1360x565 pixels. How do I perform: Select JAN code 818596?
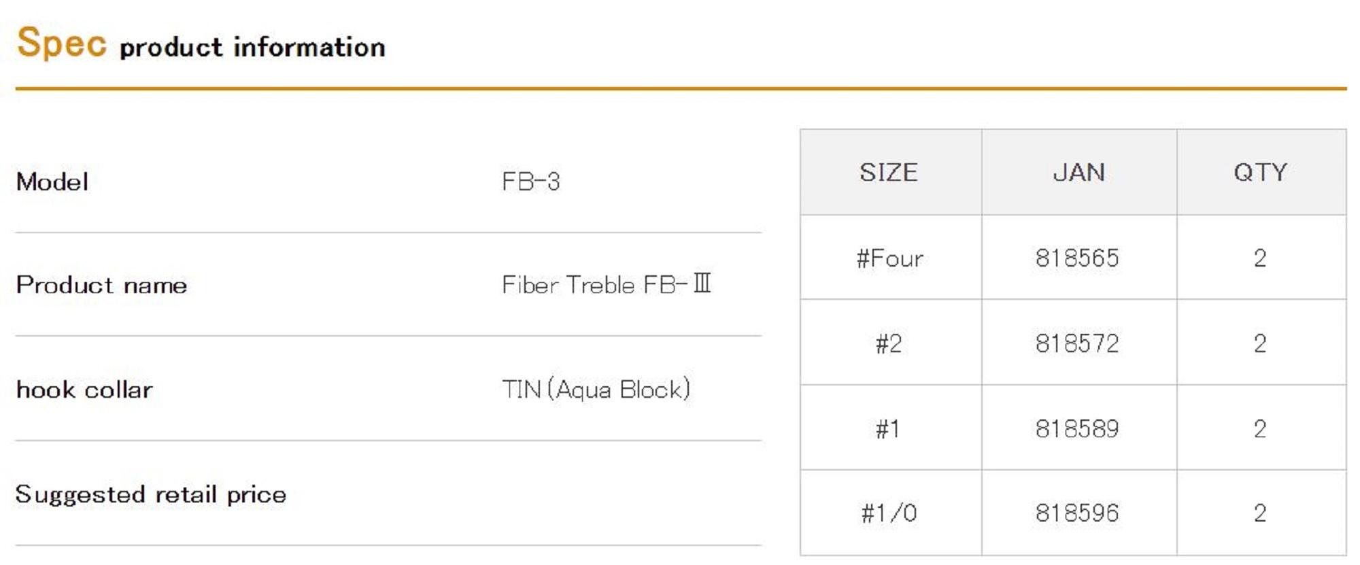(x=1077, y=513)
